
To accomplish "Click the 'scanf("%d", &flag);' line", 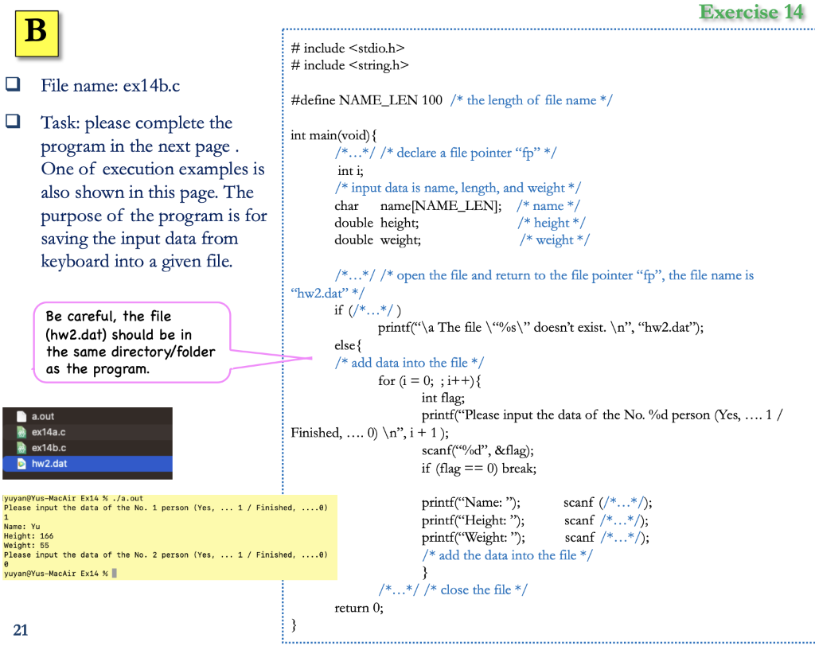I will click(478, 450).
